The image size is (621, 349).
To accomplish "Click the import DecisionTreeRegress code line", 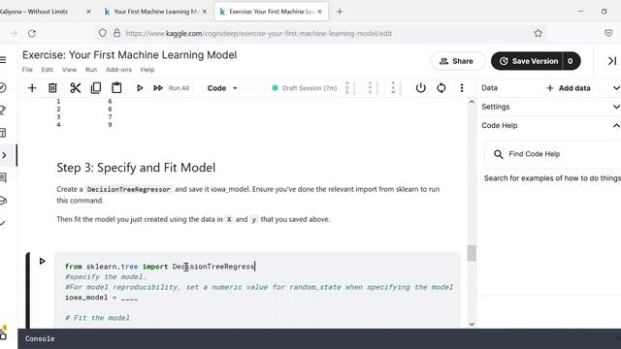I will [x=160, y=267].
